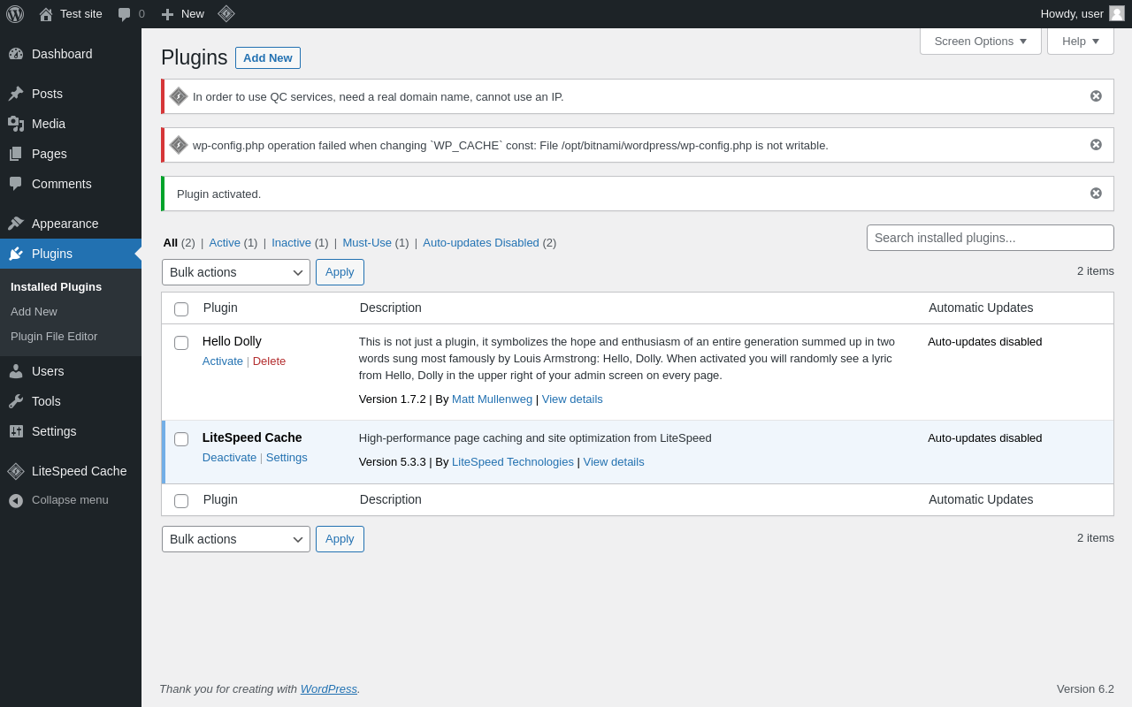Click the comments bubble icon in top bar
The image size is (1132, 707).
click(x=125, y=14)
